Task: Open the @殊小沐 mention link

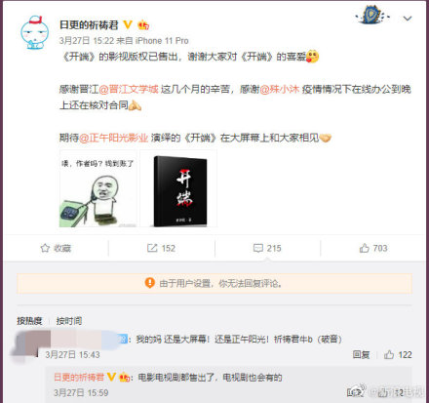Action: [279, 89]
